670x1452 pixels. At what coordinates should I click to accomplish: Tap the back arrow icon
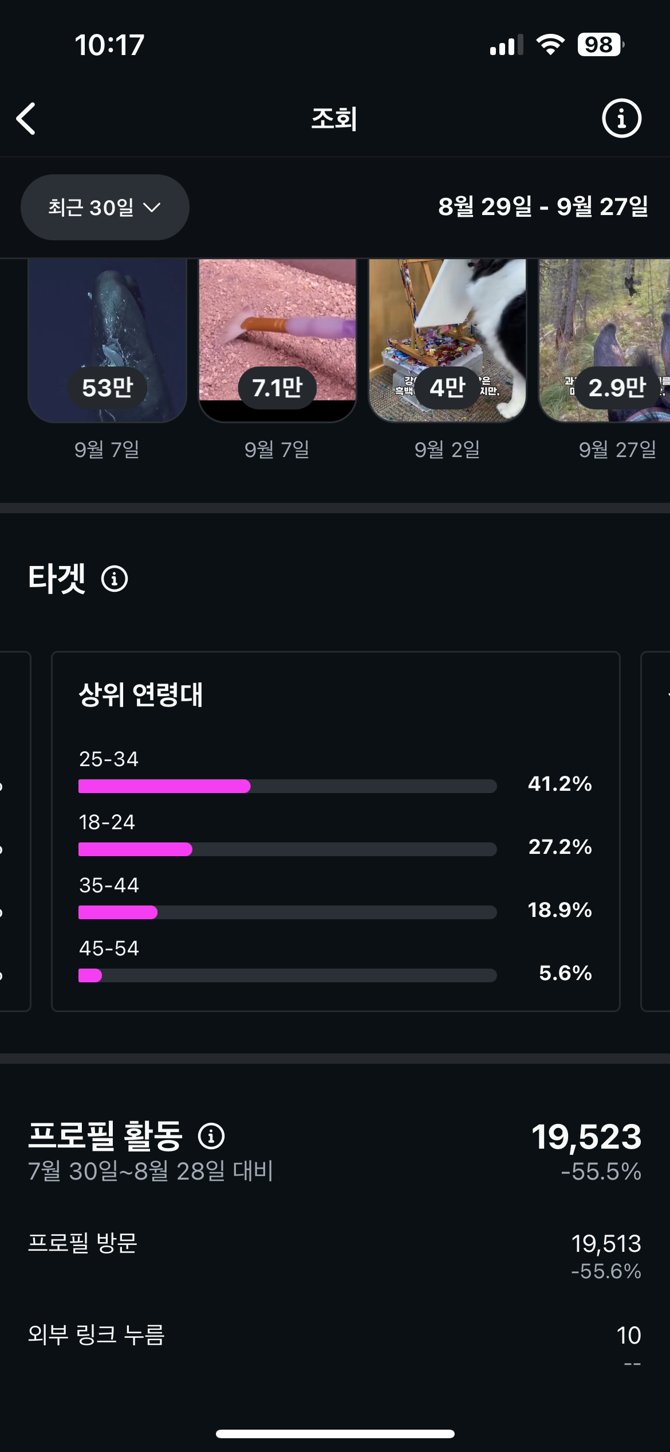[x=26, y=119]
